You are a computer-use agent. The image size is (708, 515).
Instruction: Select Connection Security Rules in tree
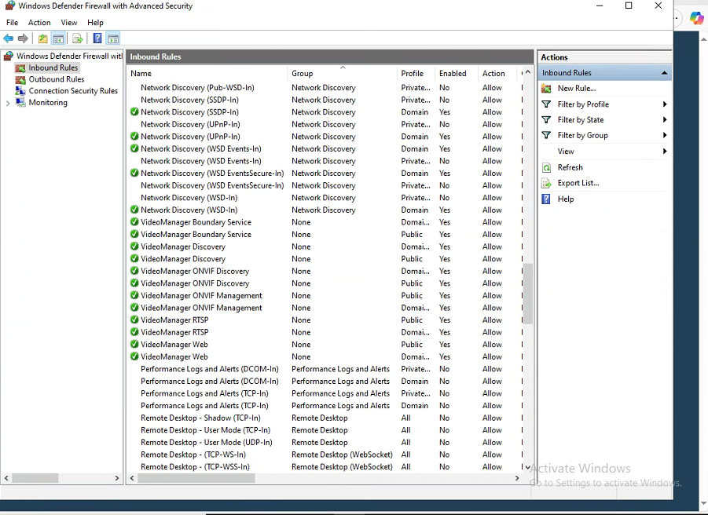pos(73,90)
